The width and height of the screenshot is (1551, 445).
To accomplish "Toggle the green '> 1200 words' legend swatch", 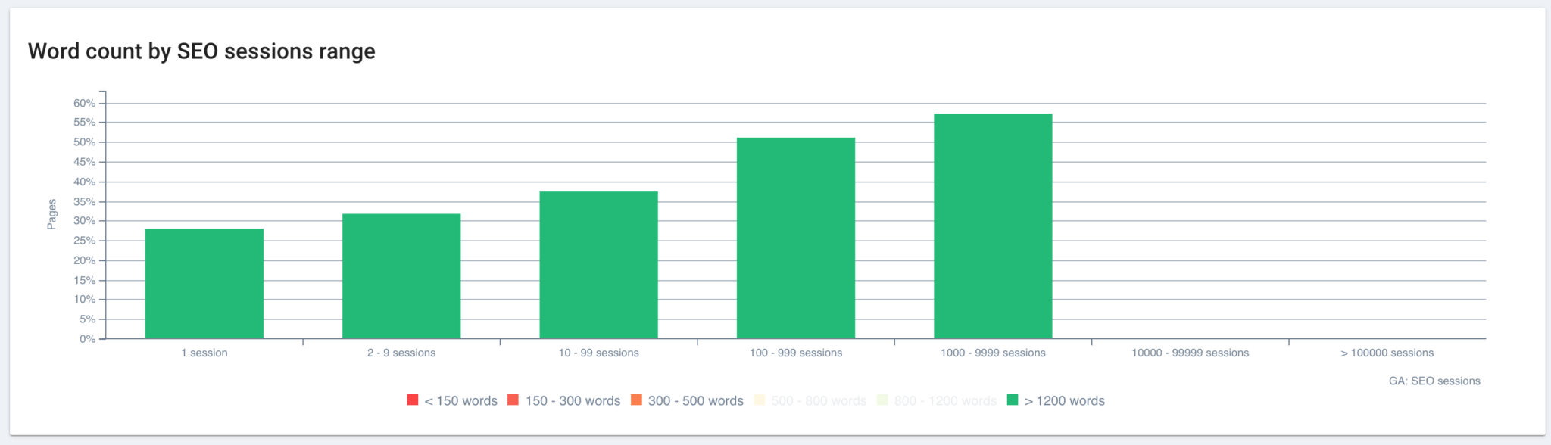I will [x=1013, y=400].
